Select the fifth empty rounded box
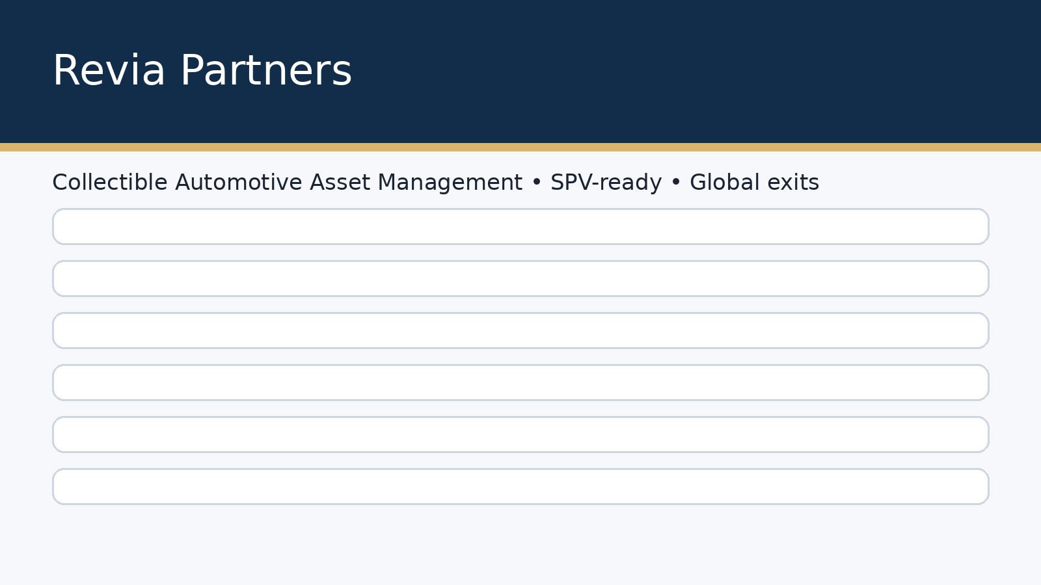Viewport: 1041px width, 585px height. pos(520,435)
